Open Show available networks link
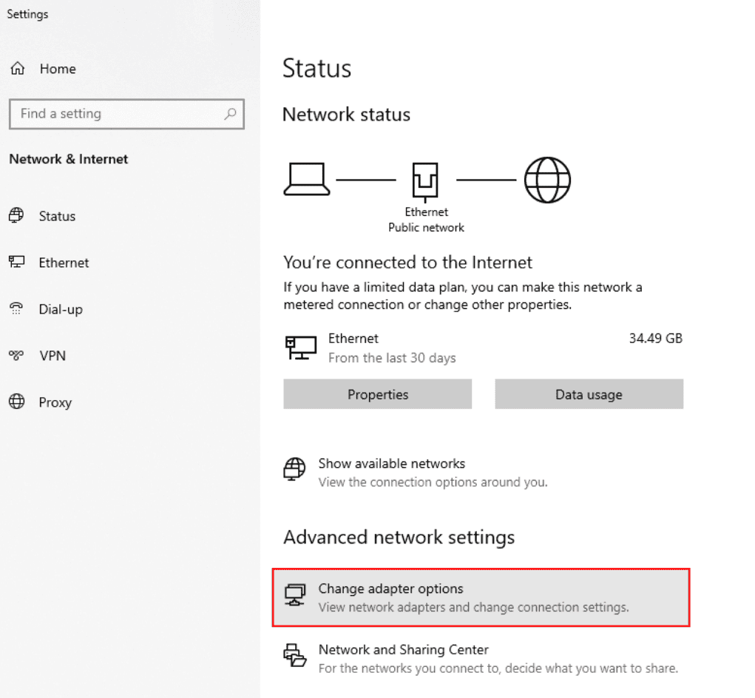Viewport: 755px width, 698px height. pyautogui.click(x=391, y=464)
